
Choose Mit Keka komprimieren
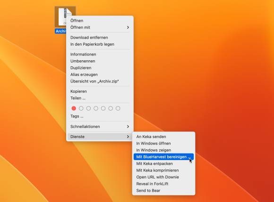[x=164, y=170]
